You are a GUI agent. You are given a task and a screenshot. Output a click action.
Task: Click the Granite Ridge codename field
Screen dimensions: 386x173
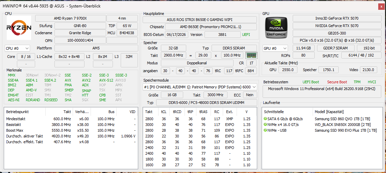pyautogui.click(x=80, y=33)
